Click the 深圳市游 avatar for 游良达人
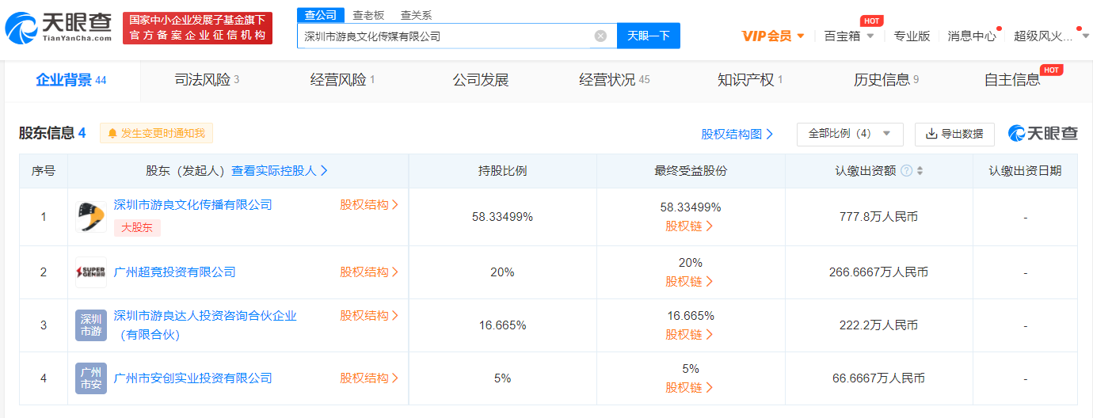The width and height of the screenshot is (1093, 418). (x=91, y=325)
